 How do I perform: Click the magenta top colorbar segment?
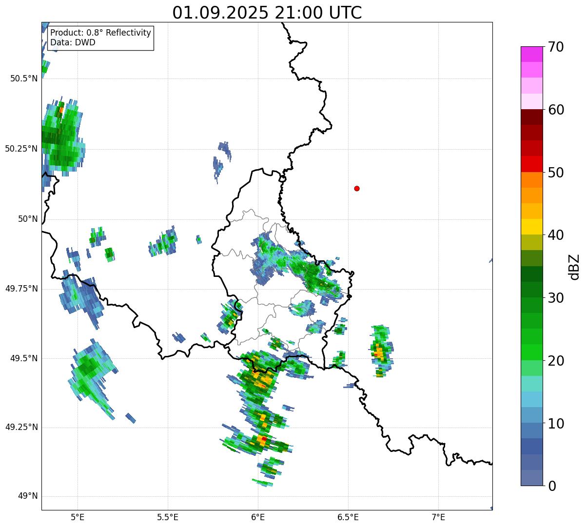coord(531,54)
